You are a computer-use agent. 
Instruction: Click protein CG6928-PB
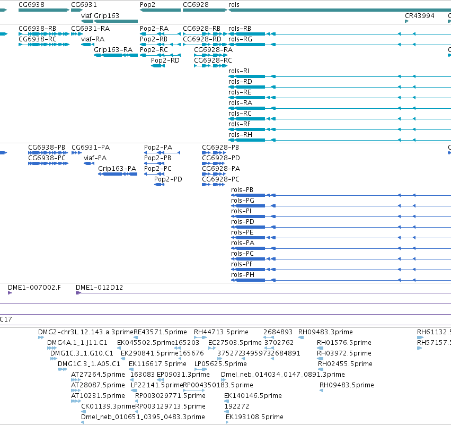coord(214,153)
